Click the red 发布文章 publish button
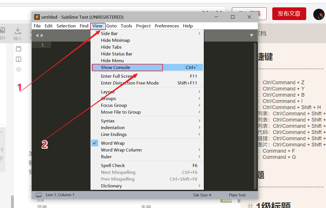The image size is (326, 208). 289,14
